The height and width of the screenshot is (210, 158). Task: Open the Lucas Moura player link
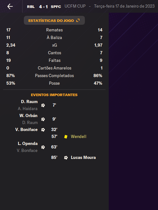click(83, 157)
